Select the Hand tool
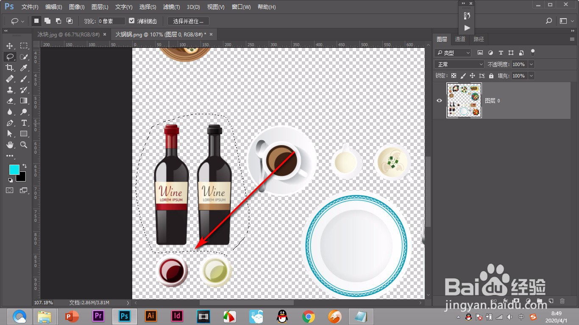 (x=10, y=145)
